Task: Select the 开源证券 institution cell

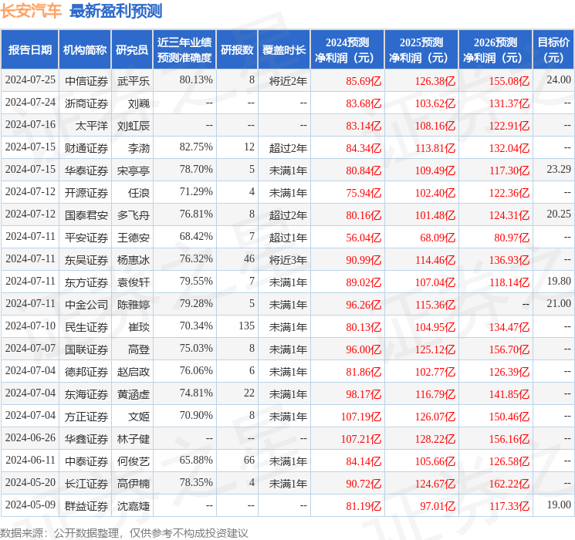Action: click(x=86, y=193)
